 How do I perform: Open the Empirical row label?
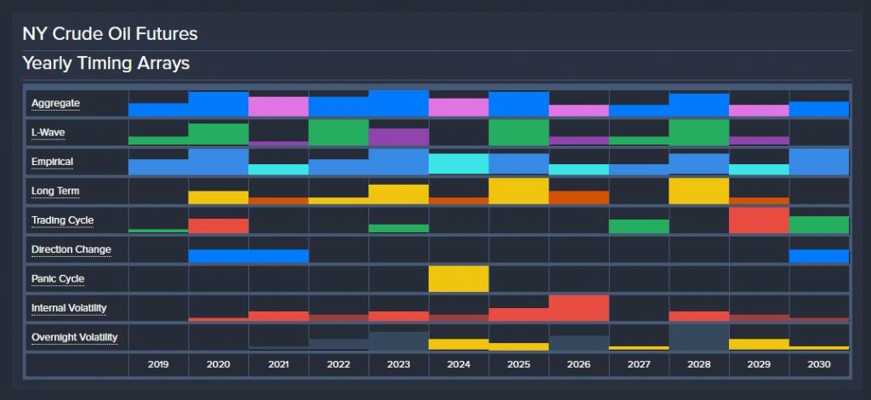(52, 162)
